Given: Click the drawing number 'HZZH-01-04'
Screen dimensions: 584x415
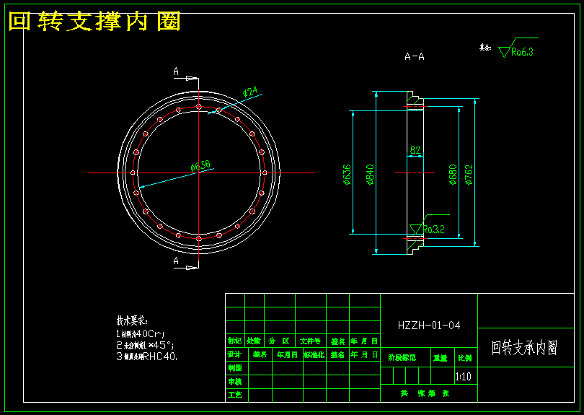Looking at the screenshot, I should click(429, 326).
